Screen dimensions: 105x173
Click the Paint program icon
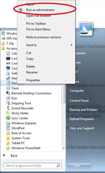click(x=8, y=88)
